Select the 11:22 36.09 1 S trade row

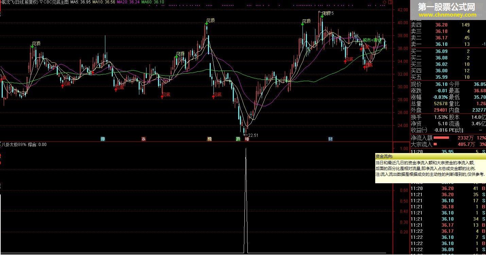pos(448,249)
